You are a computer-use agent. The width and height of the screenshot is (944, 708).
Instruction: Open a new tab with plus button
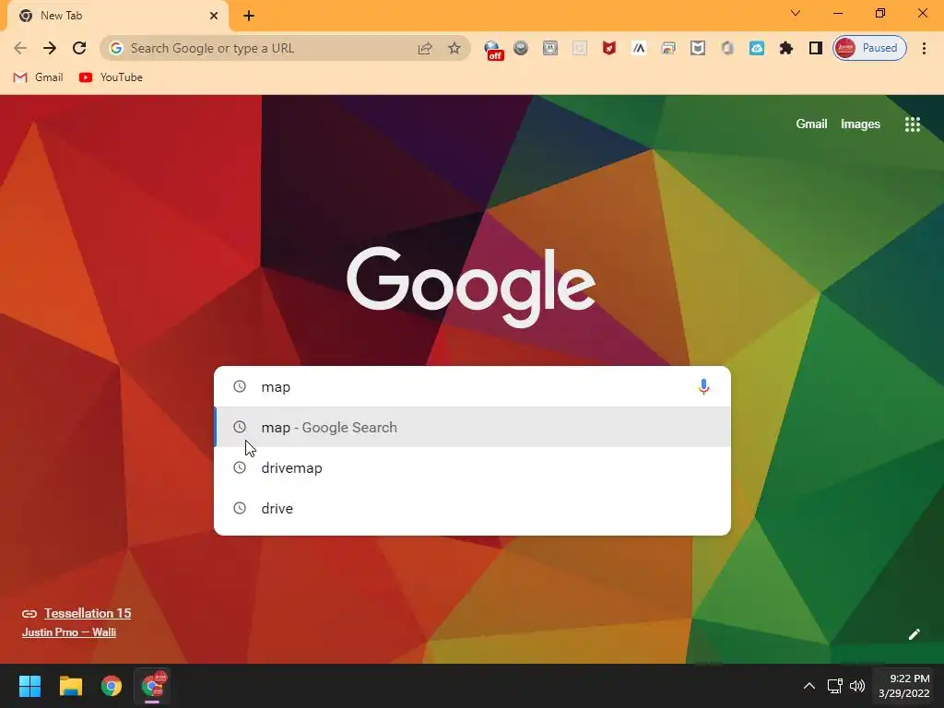(x=249, y=16)
